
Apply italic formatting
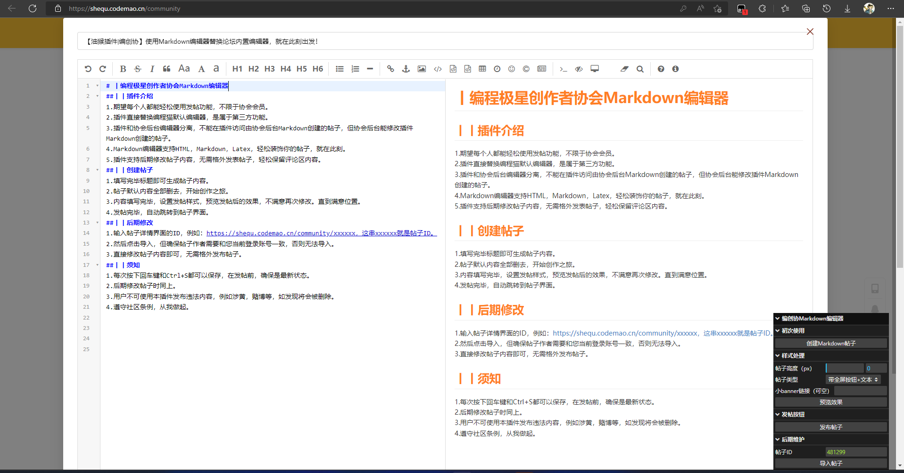(x=152, y=69)
